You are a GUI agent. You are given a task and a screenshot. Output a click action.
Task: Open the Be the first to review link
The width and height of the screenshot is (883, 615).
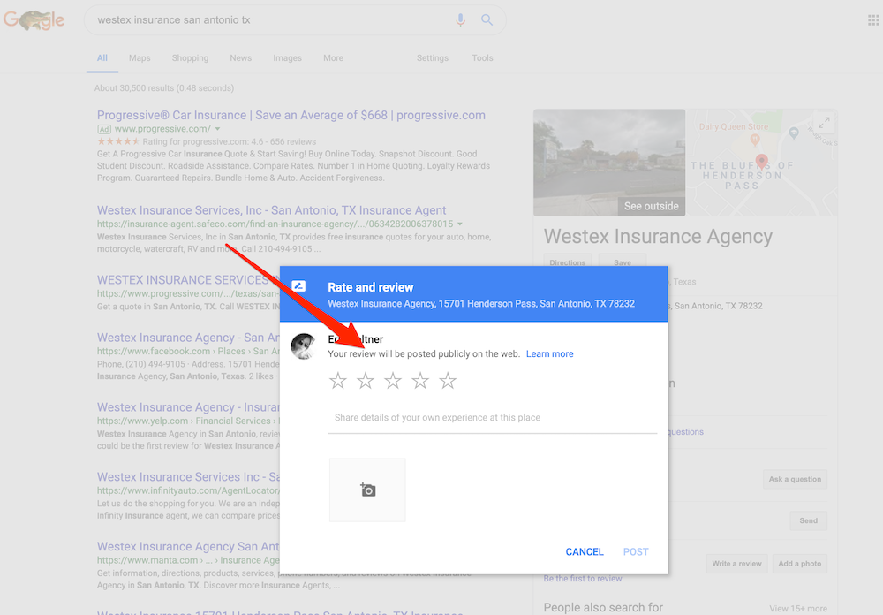click(583, 579)
